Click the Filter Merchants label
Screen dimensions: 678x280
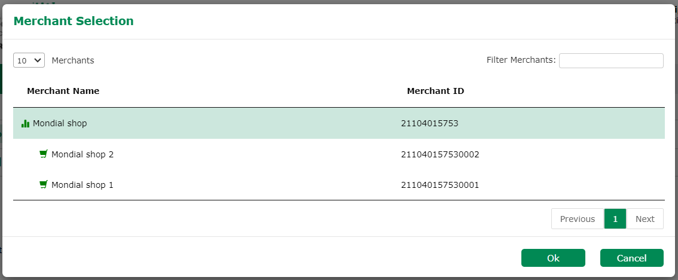coord(521,60)
